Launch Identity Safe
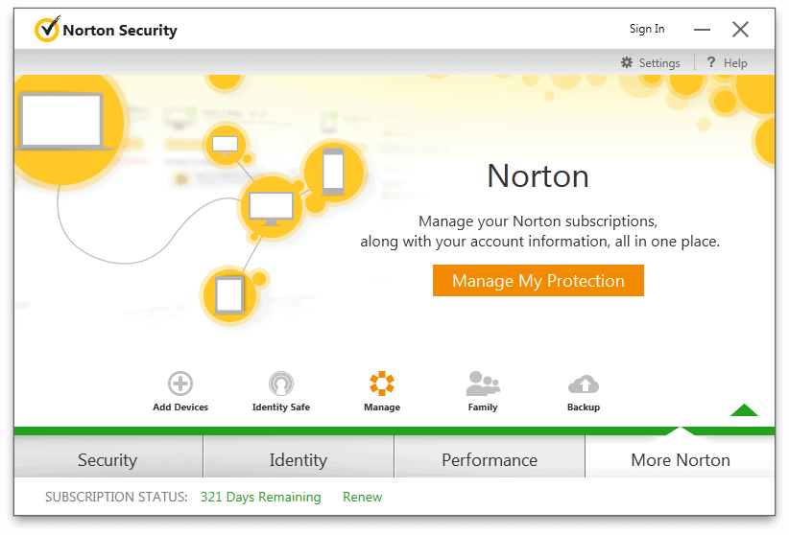 pos(281,384)
